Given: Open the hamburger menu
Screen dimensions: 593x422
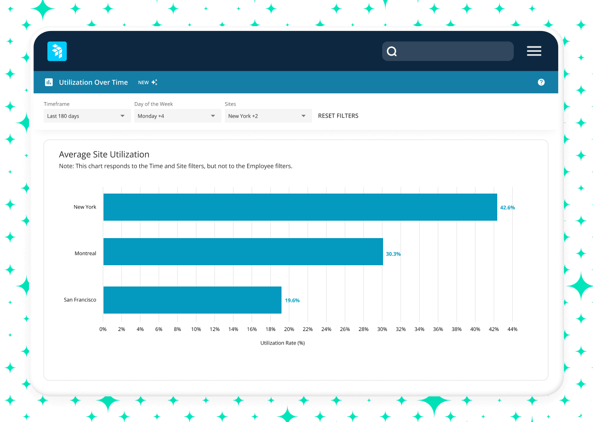Looking at the screenshot, I should pyautogui.click(x=534, y=51).
